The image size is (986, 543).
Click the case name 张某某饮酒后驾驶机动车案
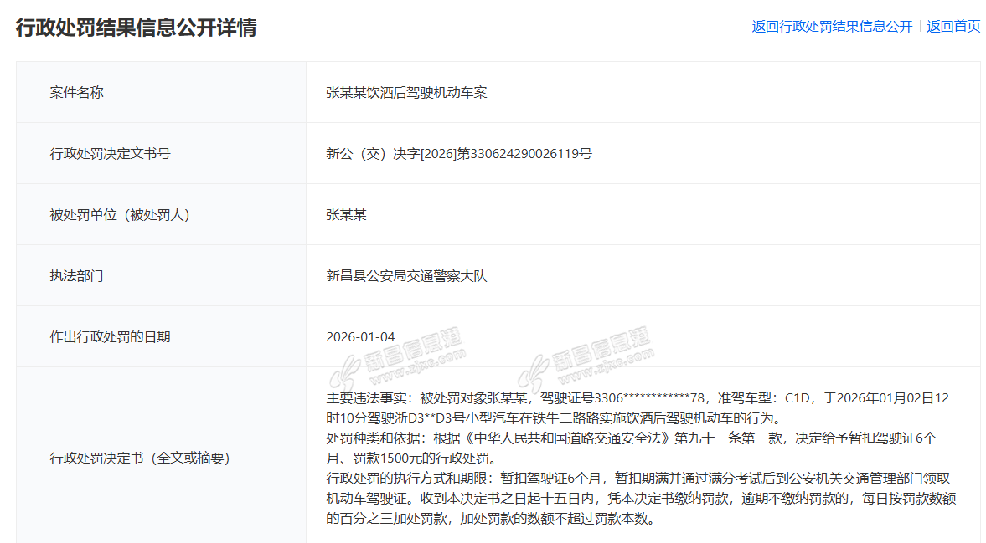(x=406, y=93)
